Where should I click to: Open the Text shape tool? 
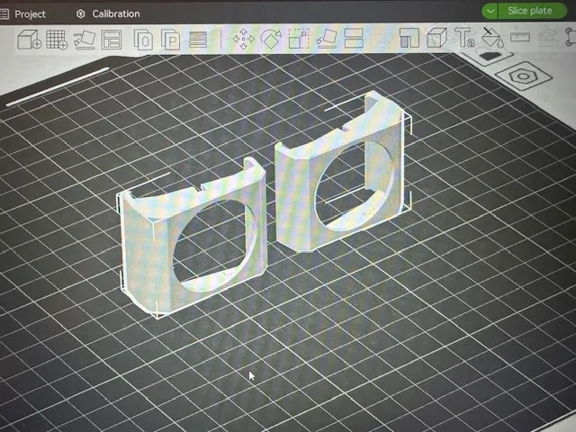[x=464, y=37]
